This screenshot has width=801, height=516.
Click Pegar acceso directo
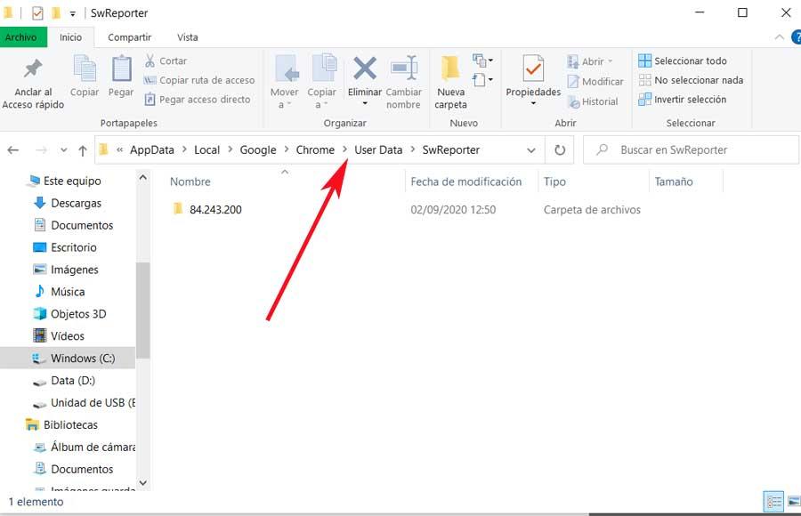(198, 99)
